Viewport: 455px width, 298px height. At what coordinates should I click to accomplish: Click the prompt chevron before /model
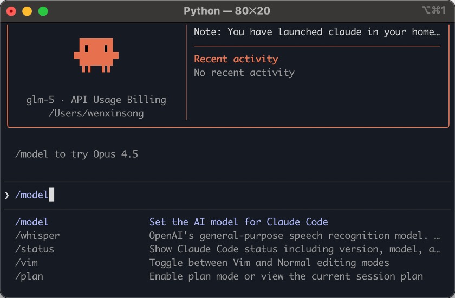7,195
